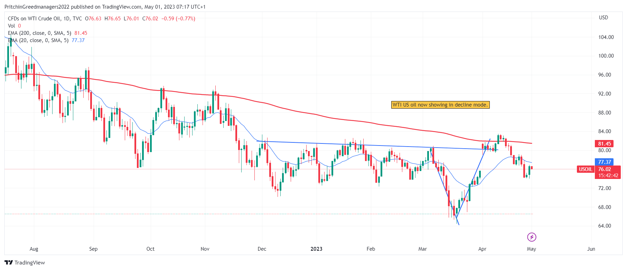Image resolution: width=627 pixels, height=270 pixels.
Task: Click the 72.00 price axis label
Action: pos(605,188)
